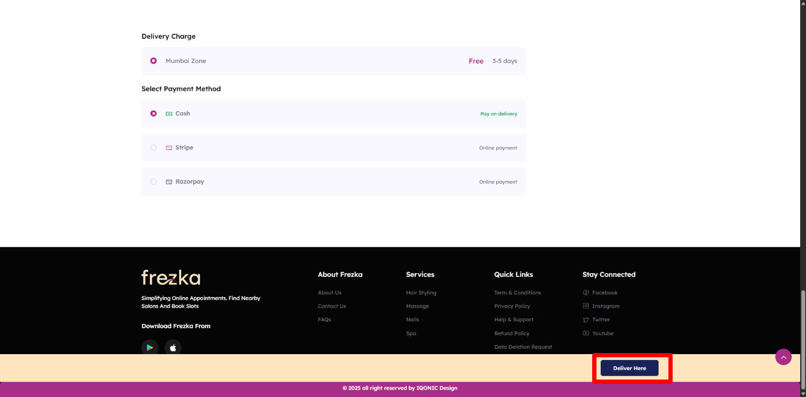Click the Apple App Store download icon

coord(173,347)
